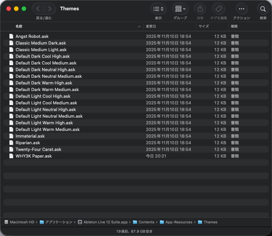Select the Default Light Warm Medium.ask icon
Screen dimensions: 272x236
[x=11, y=130]
